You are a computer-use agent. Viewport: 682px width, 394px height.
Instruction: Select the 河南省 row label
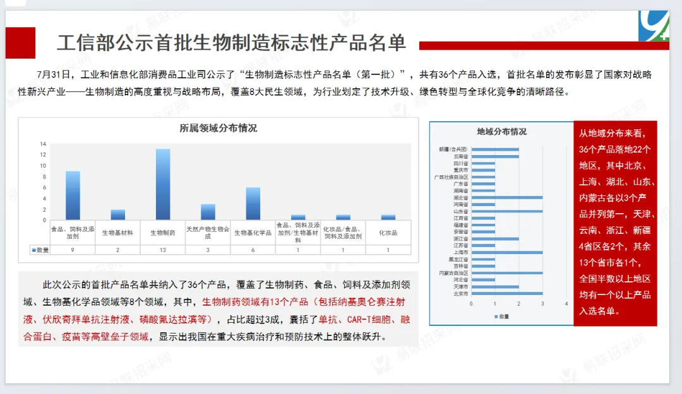(460, 204)
